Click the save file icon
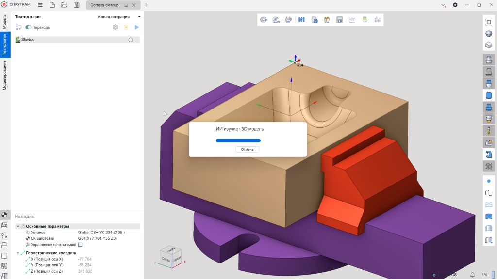The width and height of the screenshot is (497, 279). coord(76,5)
